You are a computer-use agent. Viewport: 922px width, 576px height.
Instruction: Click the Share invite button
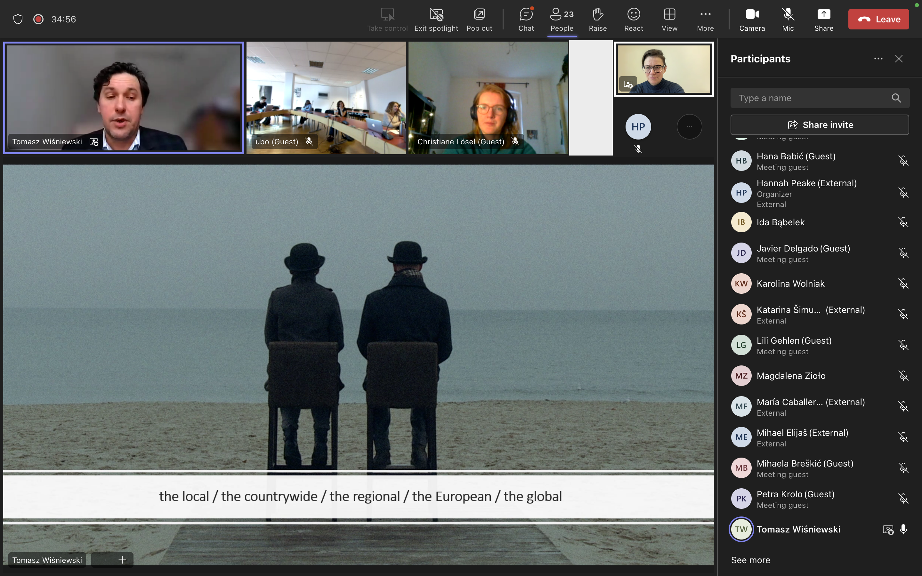820,125
